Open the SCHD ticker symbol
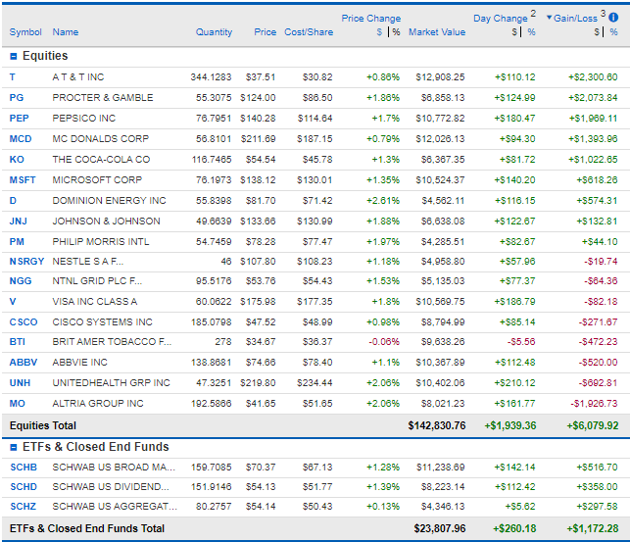Viewport: 630px width, 542px height. pos(24,487)
